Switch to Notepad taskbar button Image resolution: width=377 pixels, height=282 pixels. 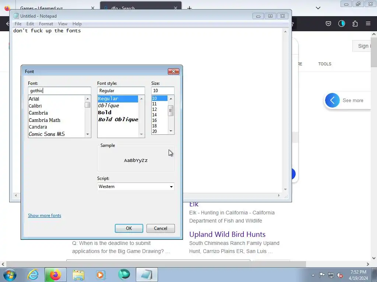[147, 275]
